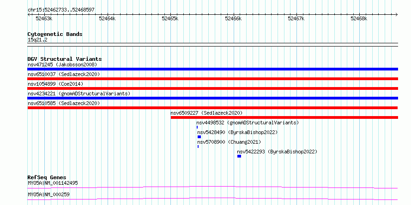Select the 15q21.2 band label
This screenshot has width=411, height=205.
(37, 40)
